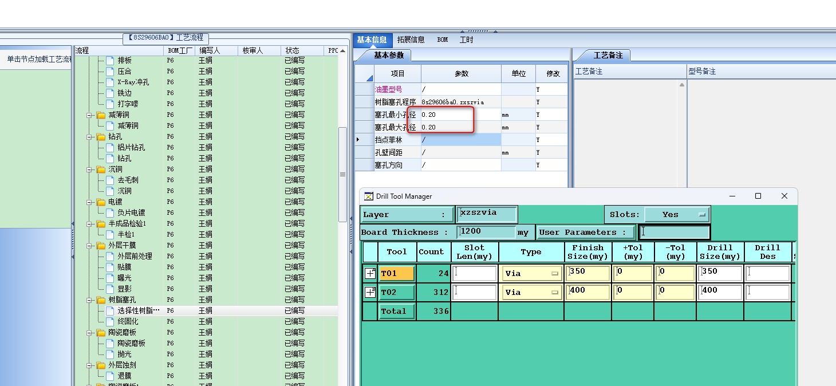Click the 油墨型号 row label
This screenshot has height=386, width=836.
click(389, 89)
